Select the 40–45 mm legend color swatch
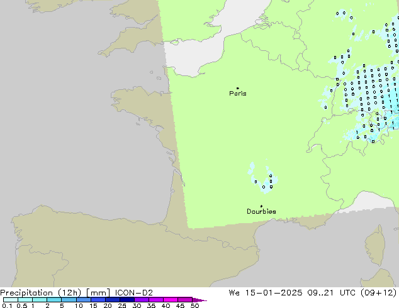This screenshot has width=399, height=308. [x=171, y=300]
